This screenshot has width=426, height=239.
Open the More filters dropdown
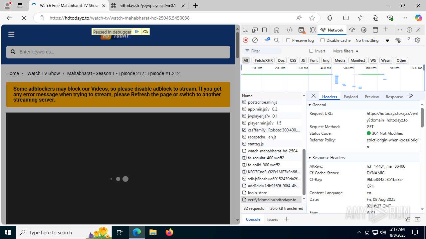pyautogui.click(x=346, y=51)
